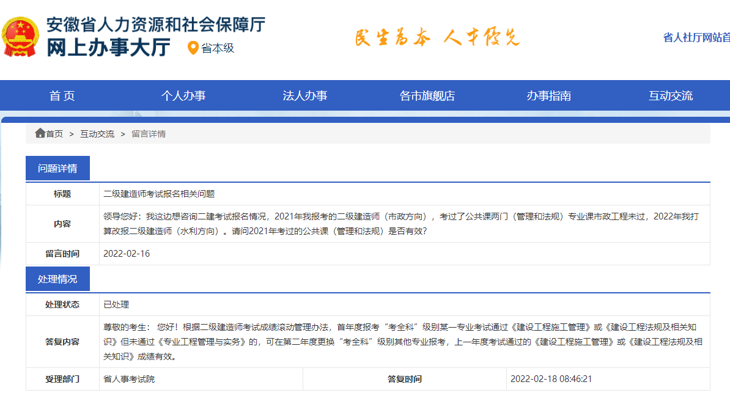Click the 问题详情 section header
This screenshot has height=412, width=730.
click(59, 168)
